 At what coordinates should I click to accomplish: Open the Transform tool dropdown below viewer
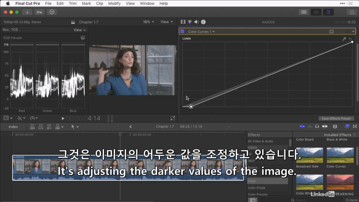(8, 118)
